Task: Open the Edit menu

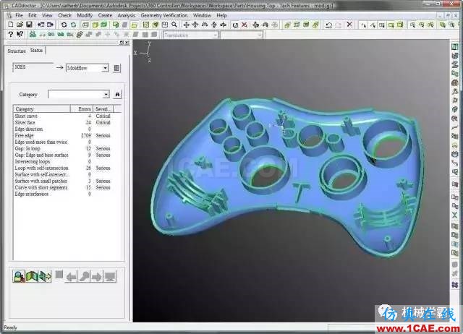Action: [x=33, y=15]
